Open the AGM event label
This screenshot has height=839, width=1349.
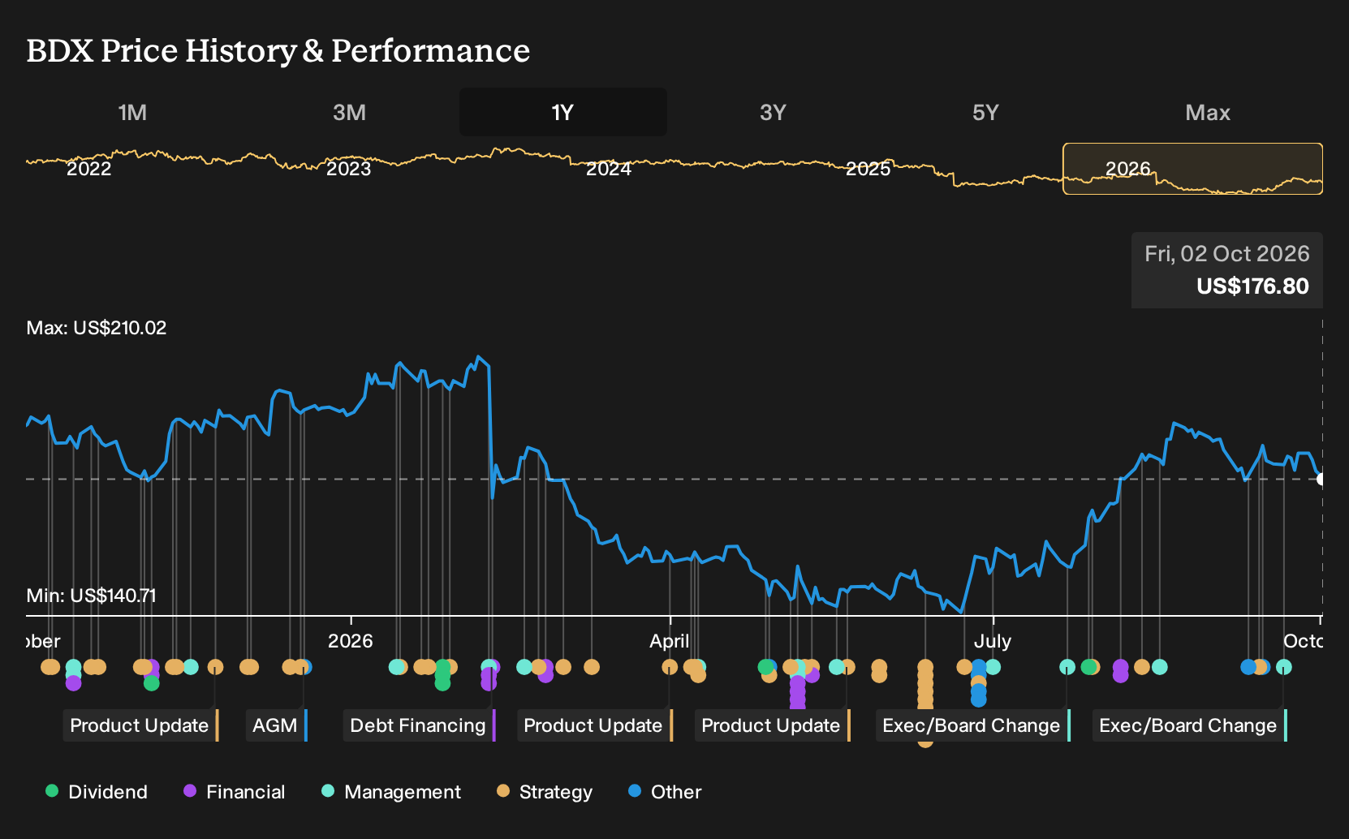click(x=277, y=725)
